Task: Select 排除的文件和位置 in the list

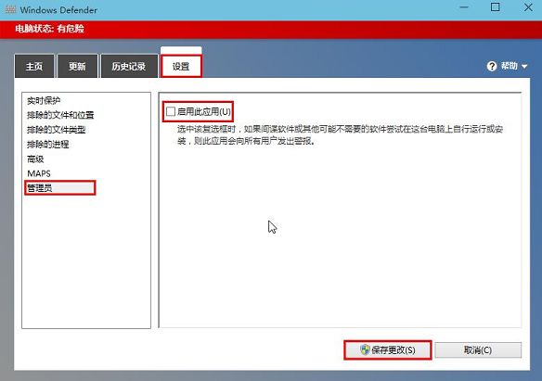Action: [x=60, y=115]
